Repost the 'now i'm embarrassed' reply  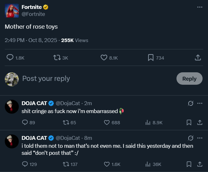(66, 122)
